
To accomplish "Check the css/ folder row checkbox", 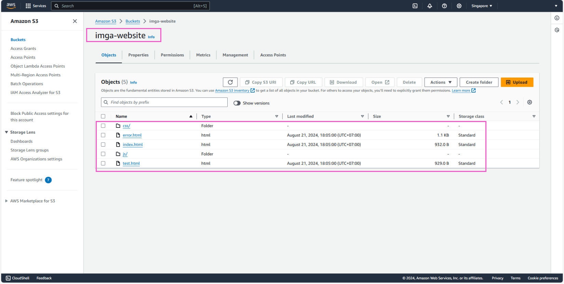I will point(103,126).
